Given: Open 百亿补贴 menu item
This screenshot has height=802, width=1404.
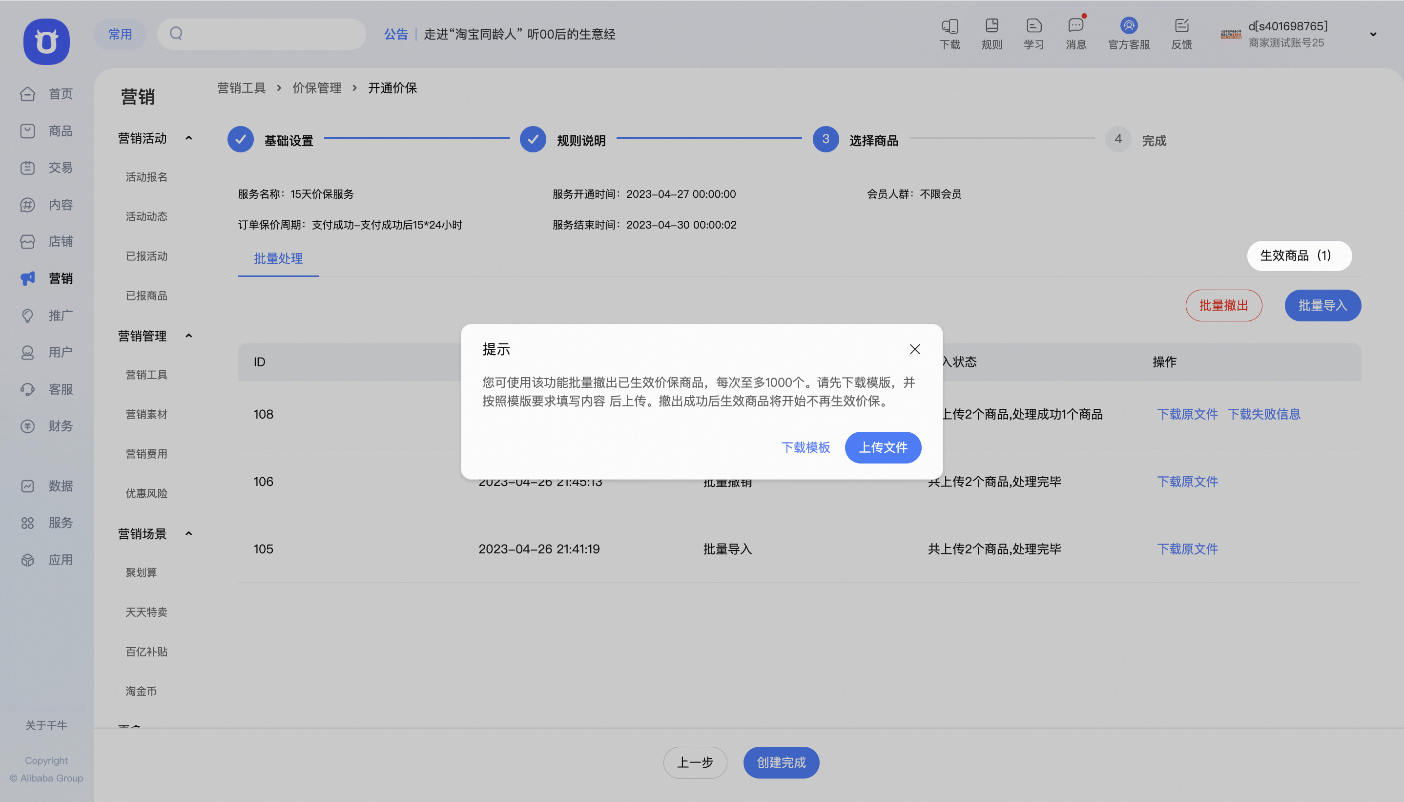Looking at the screenshot, I should pyautogui.click(x=146, y=652).
